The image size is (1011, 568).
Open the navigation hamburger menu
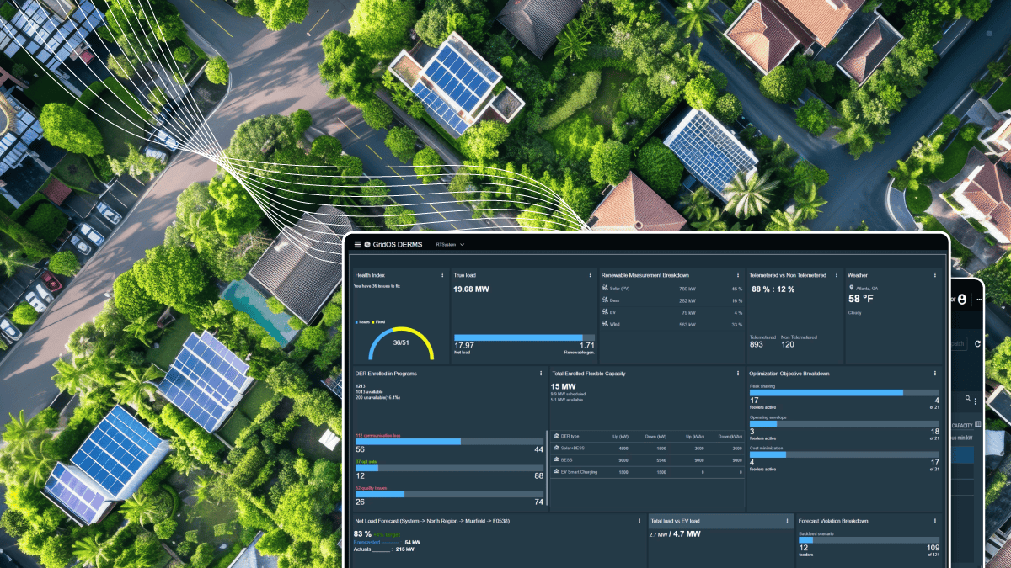pyautogui.click(x=357, y=245)
